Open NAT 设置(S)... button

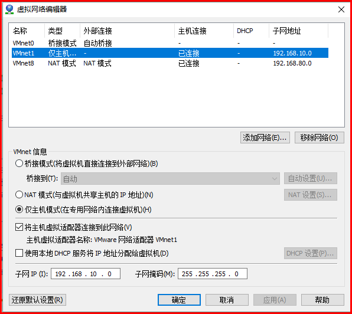311,195
